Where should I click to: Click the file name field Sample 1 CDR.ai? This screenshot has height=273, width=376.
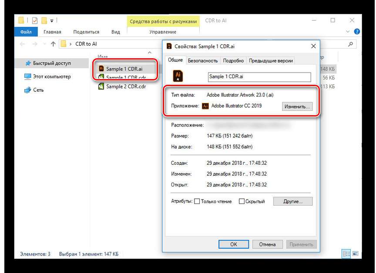pos(259,77)
